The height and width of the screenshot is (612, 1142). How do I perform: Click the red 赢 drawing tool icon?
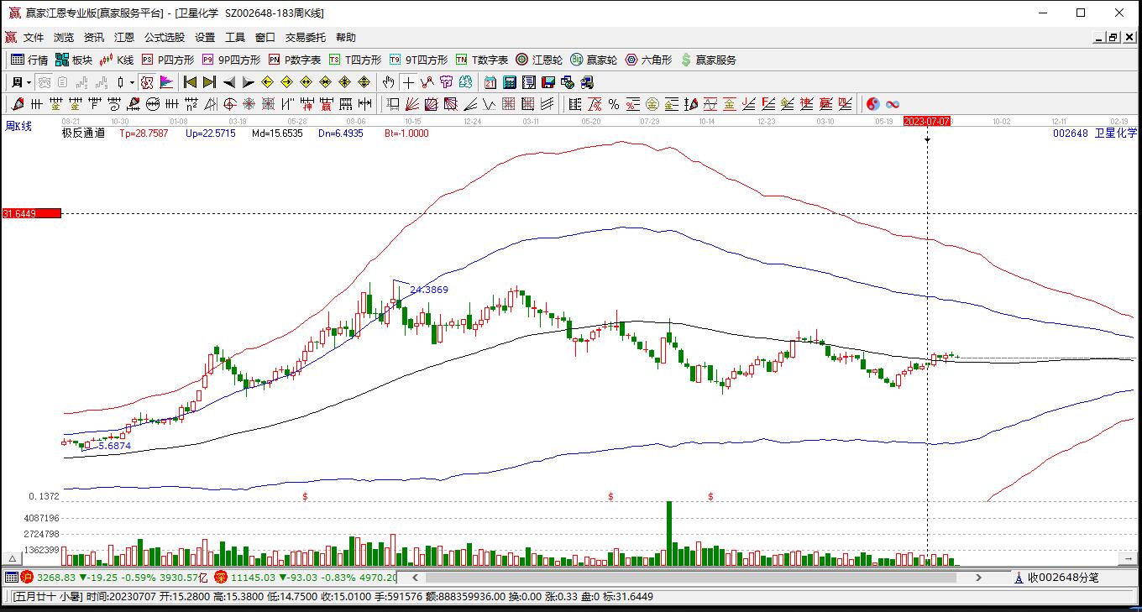click(x=327, y=104)
